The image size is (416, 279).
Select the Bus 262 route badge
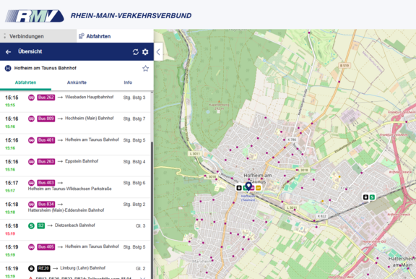click(46, 98)
